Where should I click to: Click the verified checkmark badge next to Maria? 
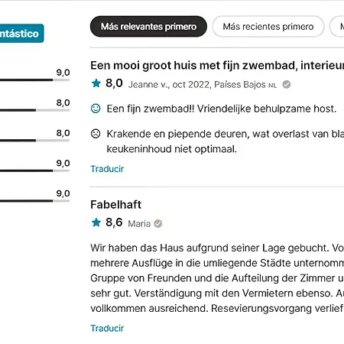(x=158, y=223)
